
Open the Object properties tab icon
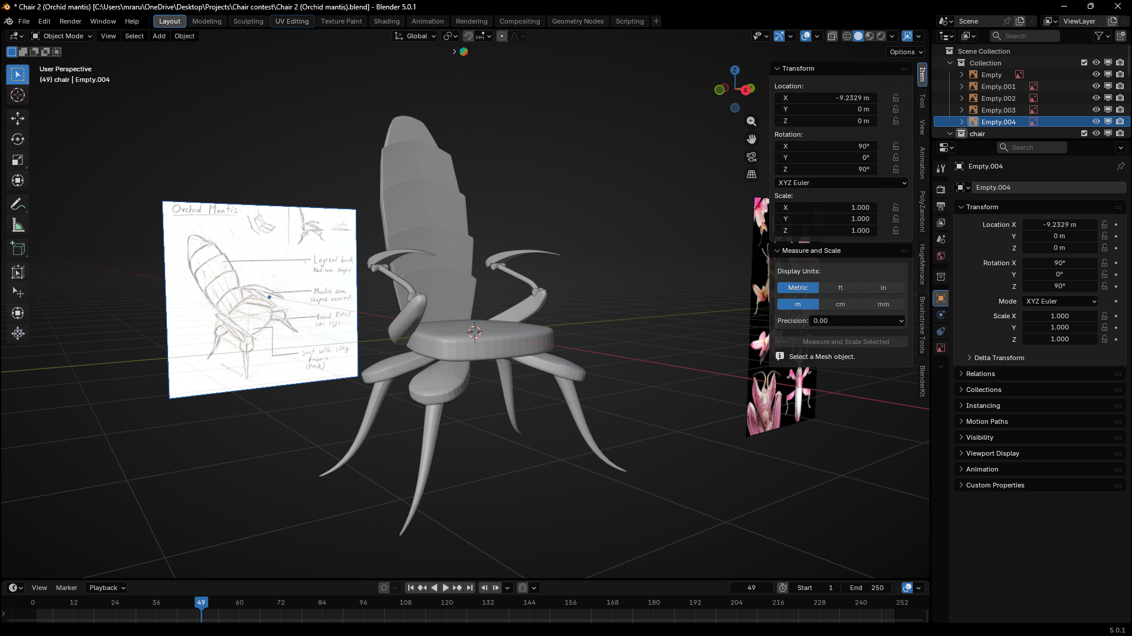coord(941,298)
